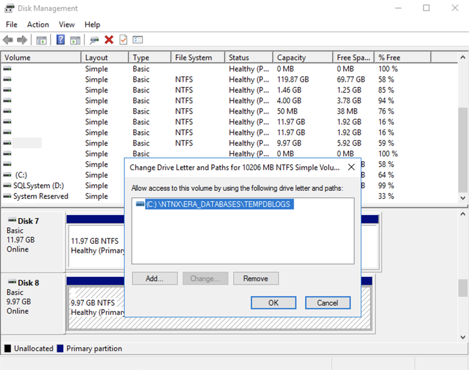Select the 50 MB capacity cell

(287, 111)
